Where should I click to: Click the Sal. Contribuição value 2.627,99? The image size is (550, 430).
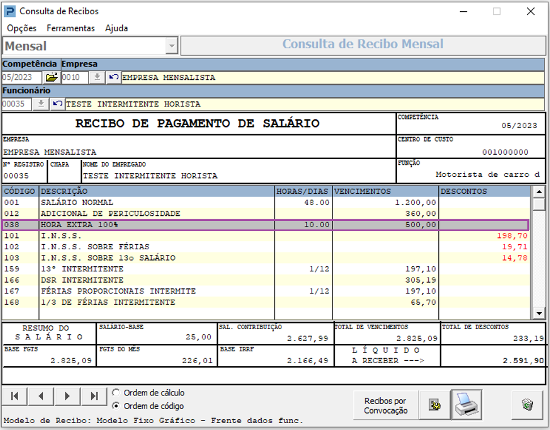307,338
